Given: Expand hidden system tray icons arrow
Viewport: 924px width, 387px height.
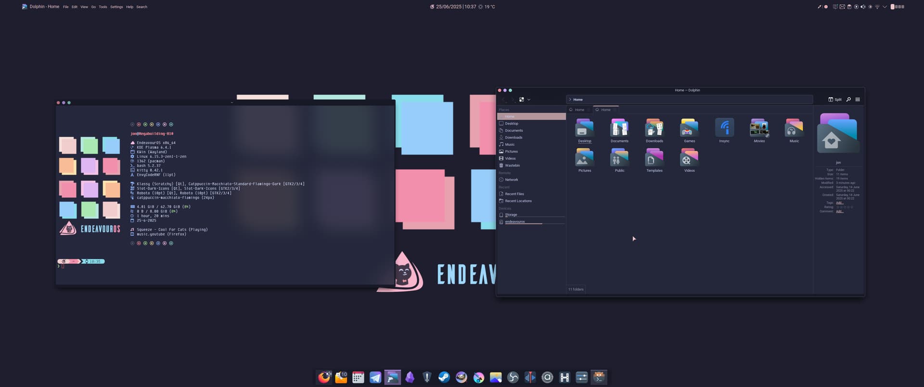Looking at the screenshot, I should [x=885, y=7].
